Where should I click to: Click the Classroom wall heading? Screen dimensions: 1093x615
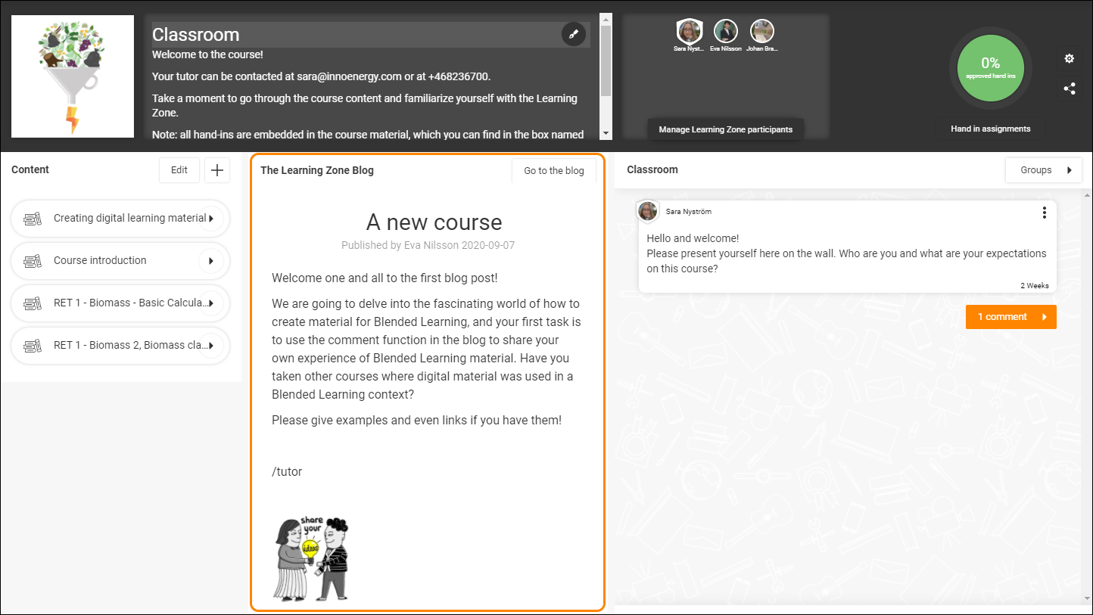click(652, 169)
